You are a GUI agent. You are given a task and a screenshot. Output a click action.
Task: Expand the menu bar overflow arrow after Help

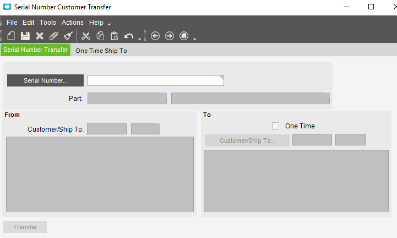[109, 24]
